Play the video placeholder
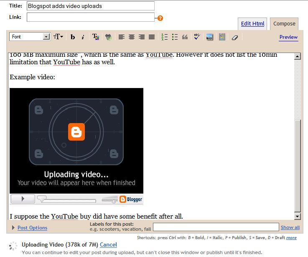This screenshot has height=257, width=308. [x=23, y=199]
